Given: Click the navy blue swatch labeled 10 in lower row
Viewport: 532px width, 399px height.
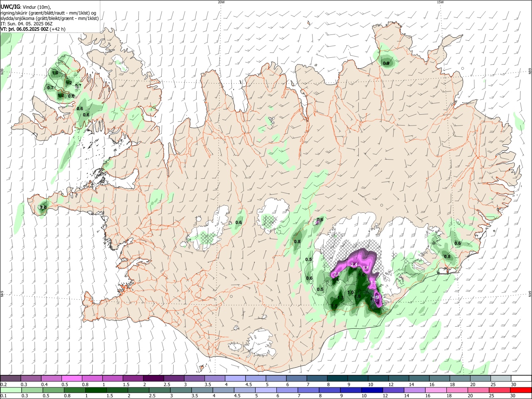Looking at the screenshot, I should tap(372, 390).
